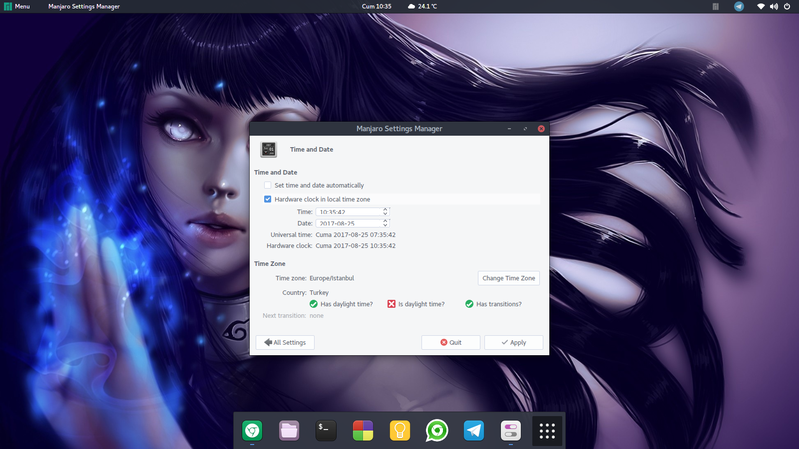Click the Next transition value none
The height and width of the screenshot is (449, 799).
(317, 316)
